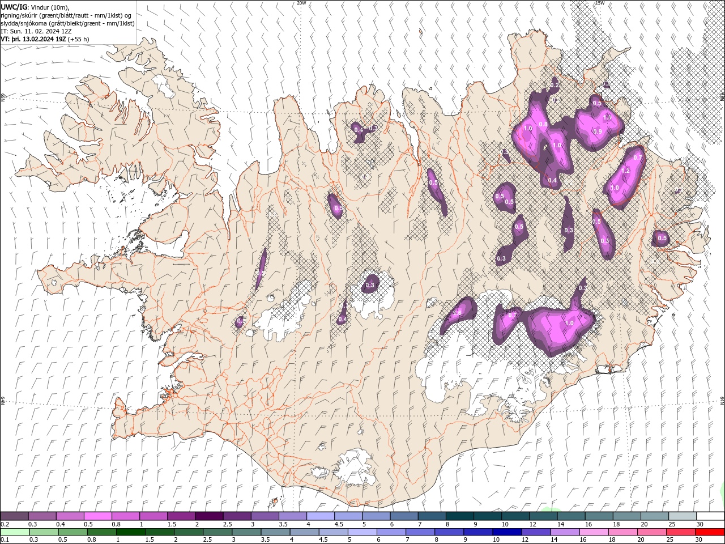Select the dark teal 8 swatch in upper legend
This screenshot has height=544, width=725.
click(x=460, y=516)
